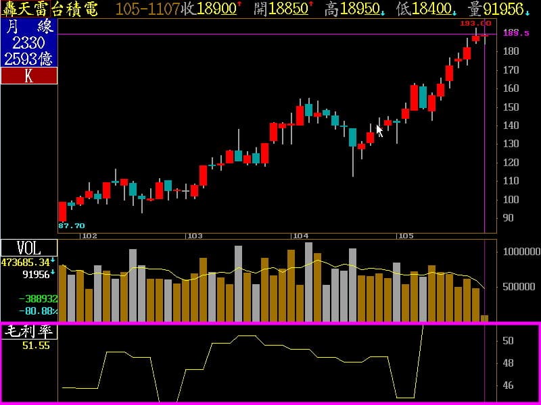
Task: Select the 105 year marker on time axis
Action: [406, 236]
